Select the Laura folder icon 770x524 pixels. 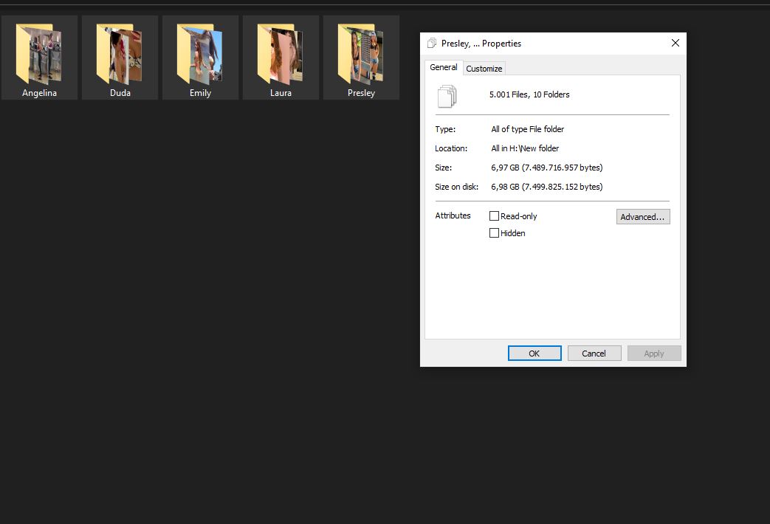281,54
